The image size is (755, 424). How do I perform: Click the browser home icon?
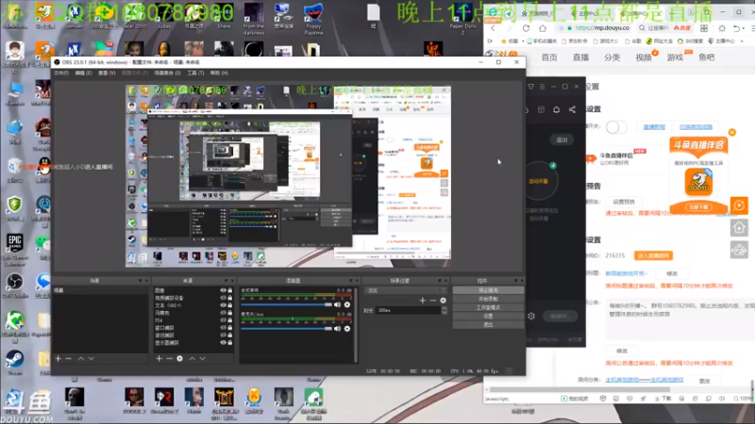tap(543, 28)
